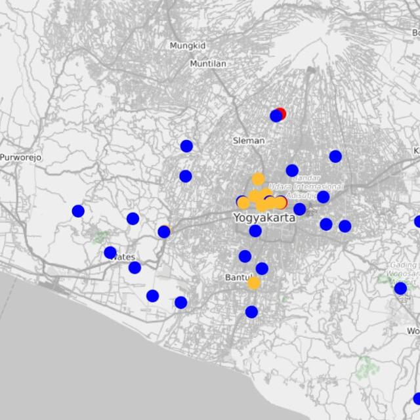Viewport: 420px width, 420px height.
Task: Select the blue marker just below Wates label
Action: pos(135,268)
